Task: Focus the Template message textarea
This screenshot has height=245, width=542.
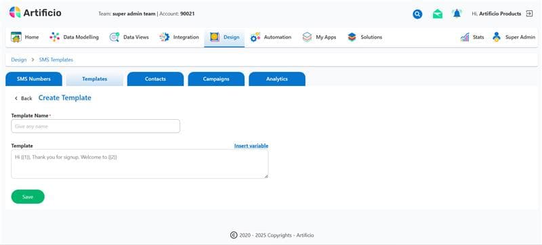Action: point(140,164)
